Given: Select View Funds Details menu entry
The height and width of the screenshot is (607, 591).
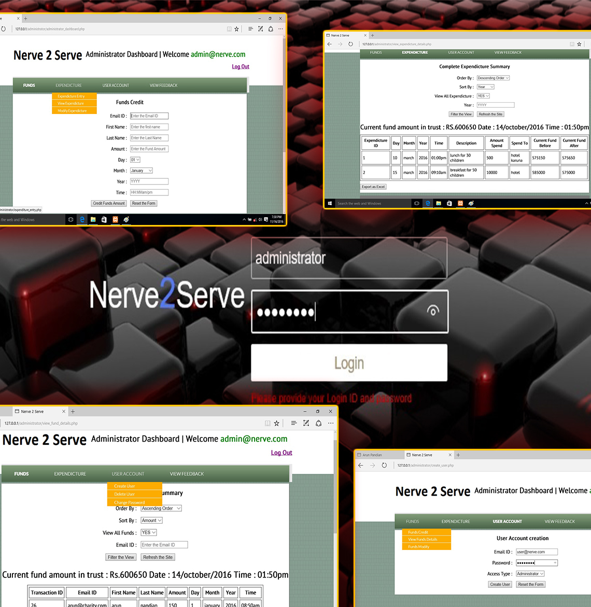Looking at the screenshot, I should pos(423,540).
